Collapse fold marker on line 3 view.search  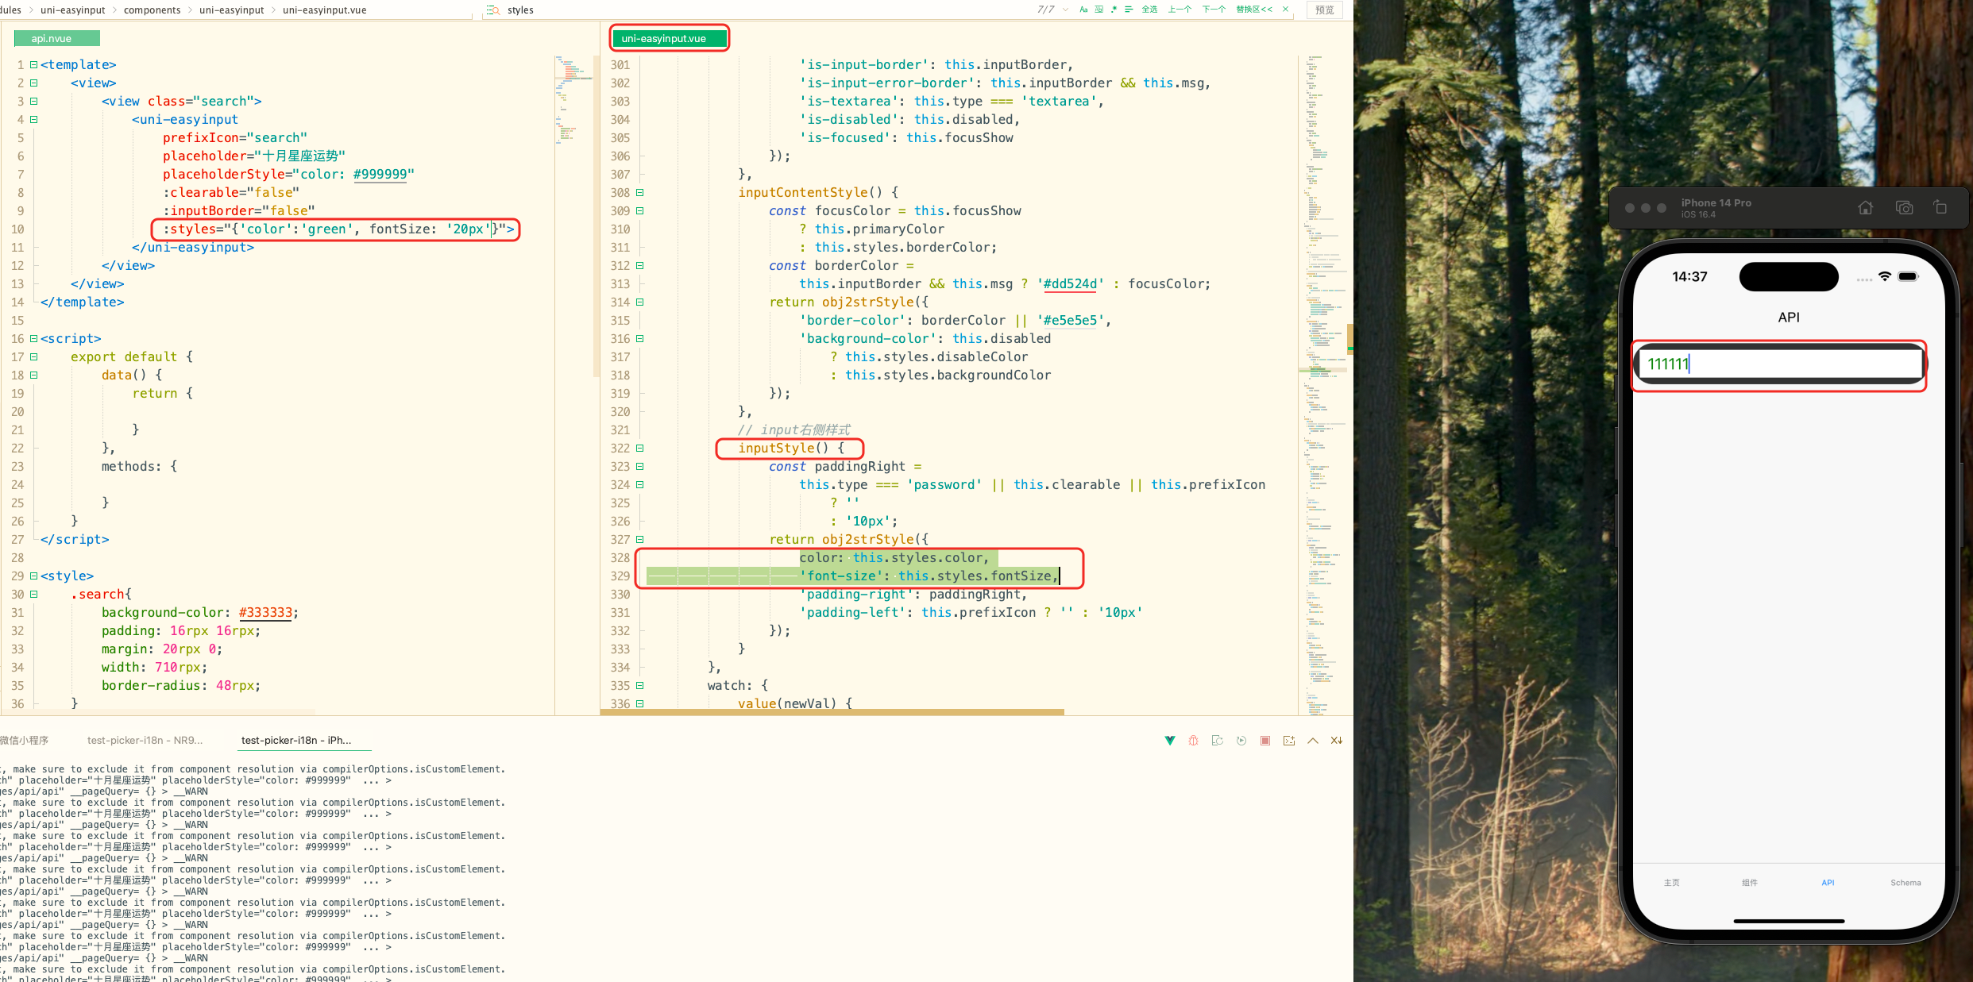[x=33, y=102]
